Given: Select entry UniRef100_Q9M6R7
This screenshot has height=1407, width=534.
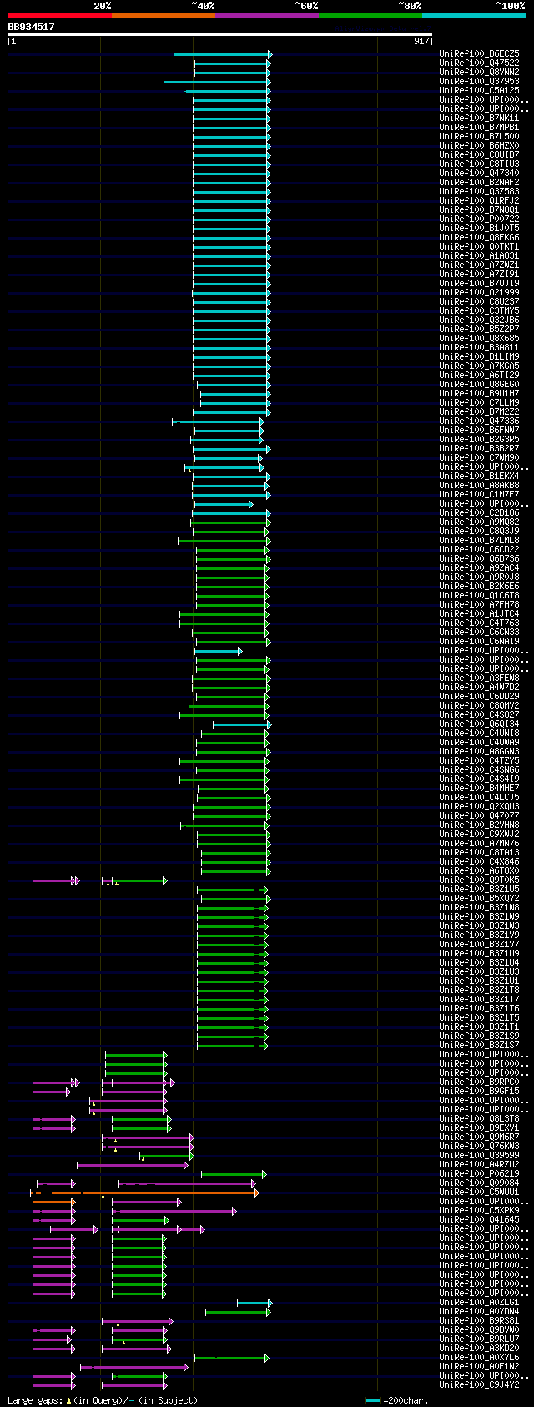Looking at the screenshot, I should tap(479, 1137).
